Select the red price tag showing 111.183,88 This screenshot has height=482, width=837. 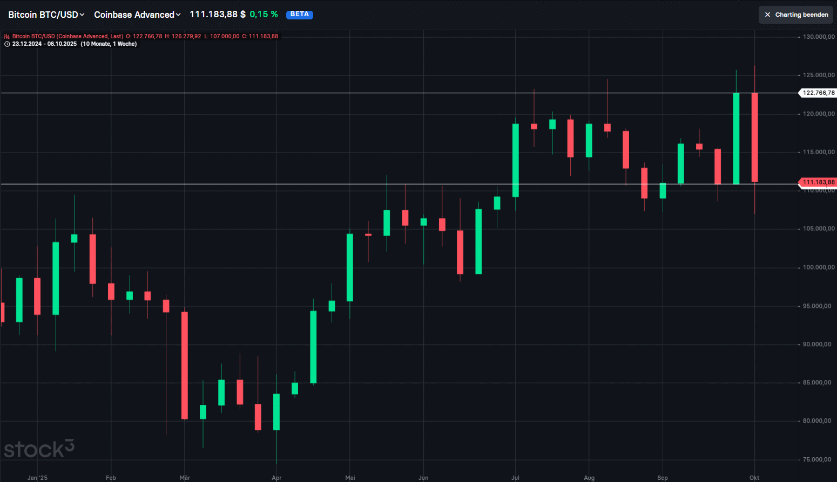coord(817,182)
